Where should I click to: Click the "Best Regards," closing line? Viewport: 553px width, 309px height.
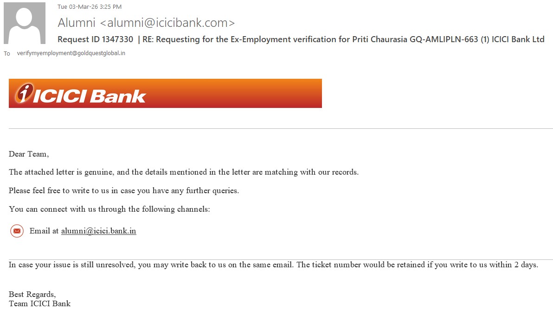32,294
